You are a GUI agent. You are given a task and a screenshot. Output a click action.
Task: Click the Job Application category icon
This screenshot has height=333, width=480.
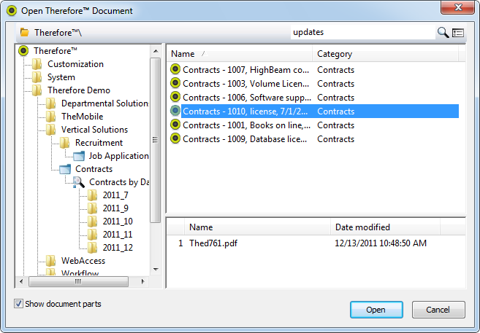(x=79, y=156)
